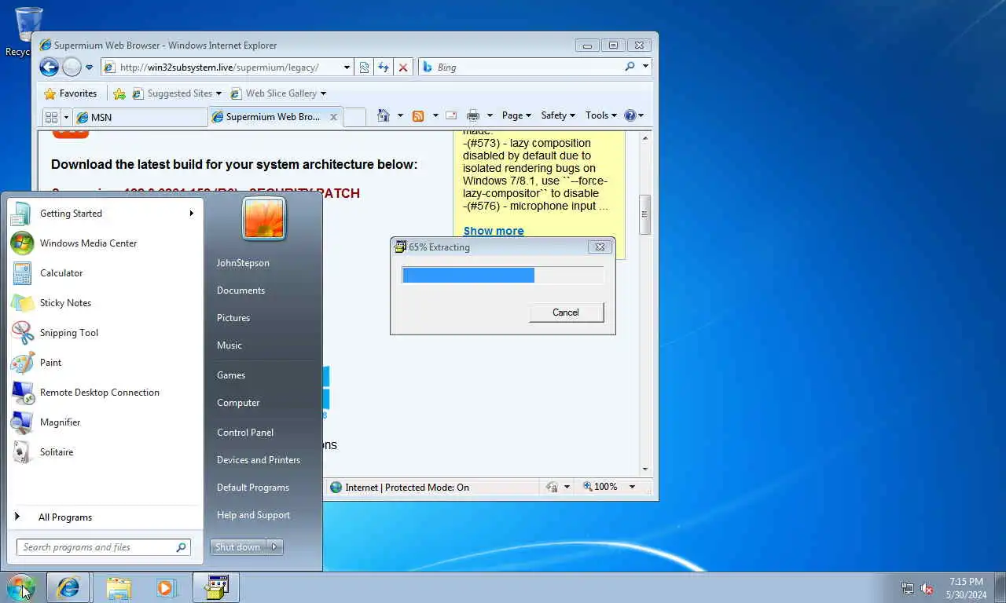This screenshot has width=1006, height=603.
Task: Open Suggested Sites link
Action: (178, 93)
